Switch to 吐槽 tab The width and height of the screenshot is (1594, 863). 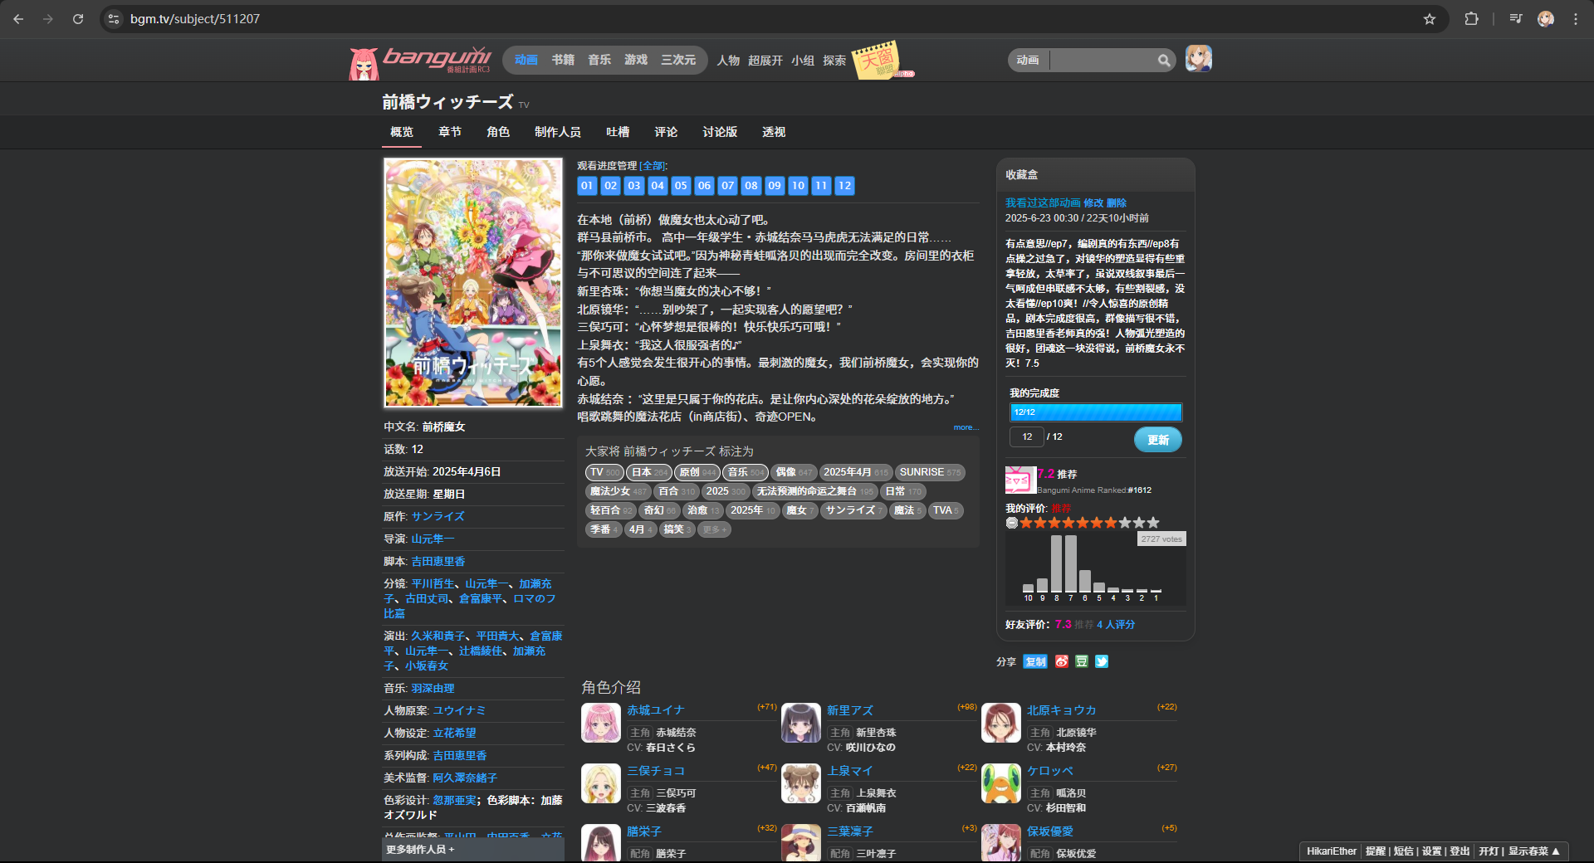click(x=618, y=132)
